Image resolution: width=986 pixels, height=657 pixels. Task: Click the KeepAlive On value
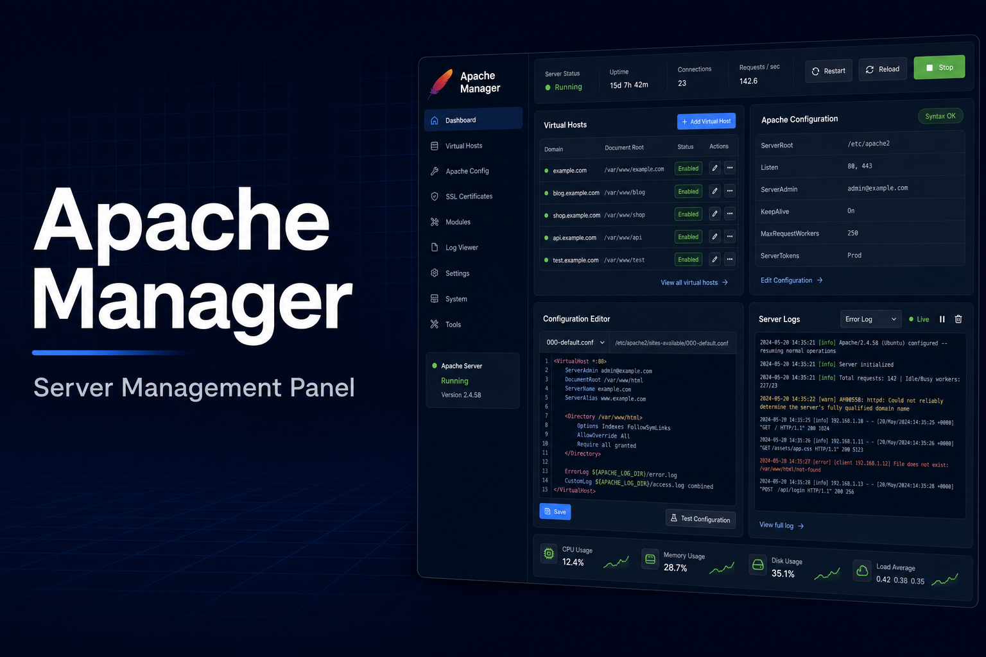pyautogui.click(x=851, y=210)
